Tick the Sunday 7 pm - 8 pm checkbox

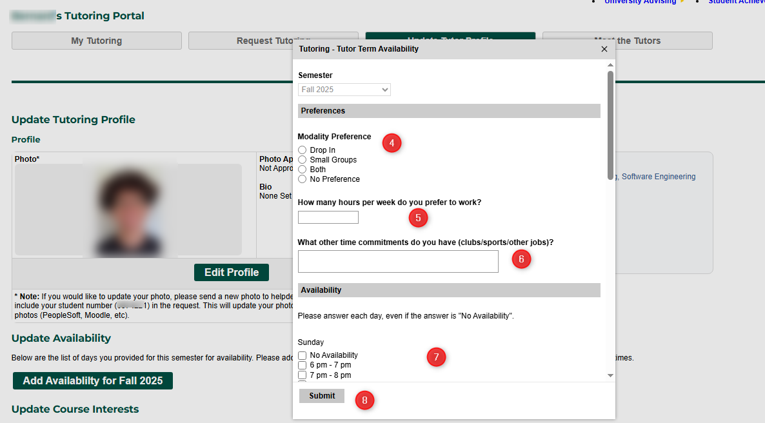[303, 375]
